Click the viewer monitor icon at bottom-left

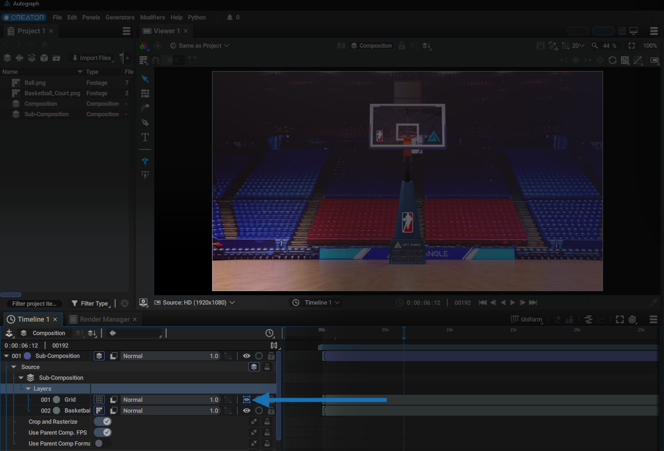(x=143, y=302)
